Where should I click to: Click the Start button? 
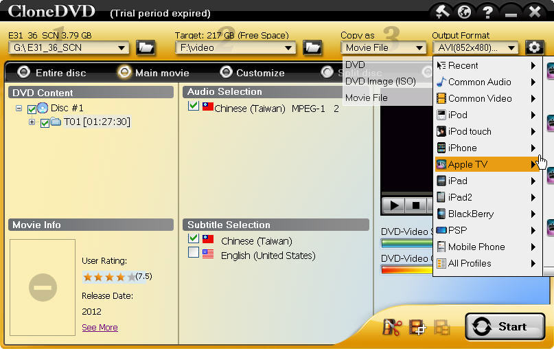(505, 326)
